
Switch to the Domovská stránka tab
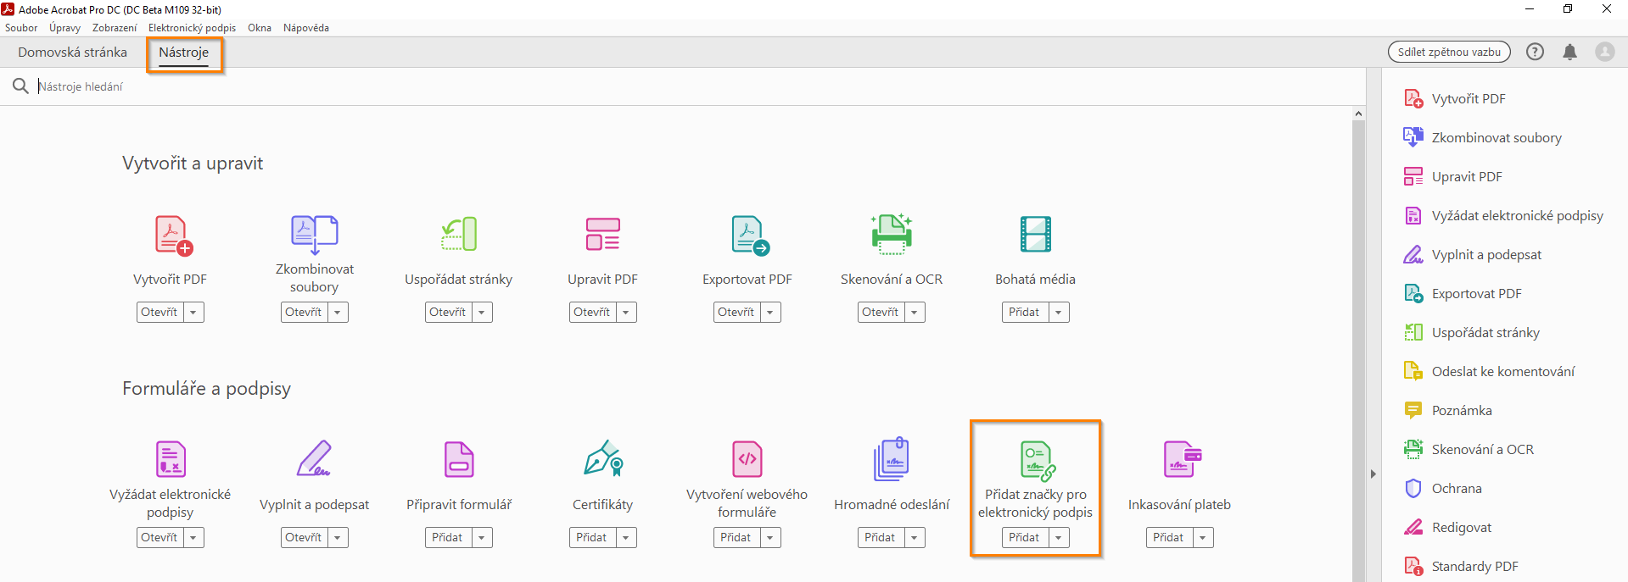click(73, 52)
